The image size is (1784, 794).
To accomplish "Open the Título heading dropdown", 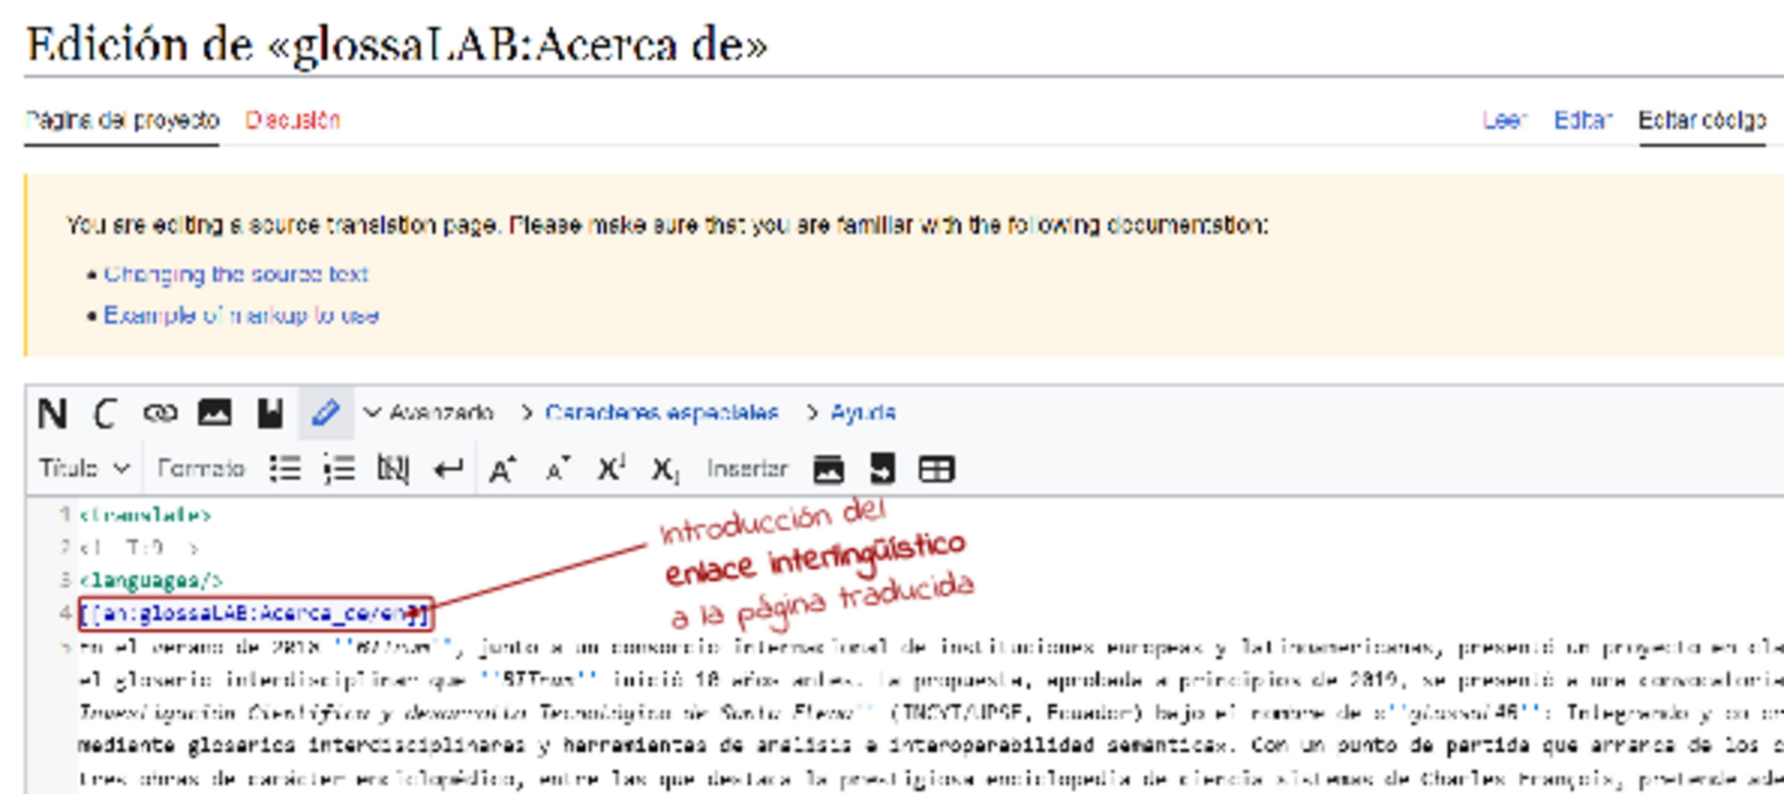I will [x=84, y=469].
